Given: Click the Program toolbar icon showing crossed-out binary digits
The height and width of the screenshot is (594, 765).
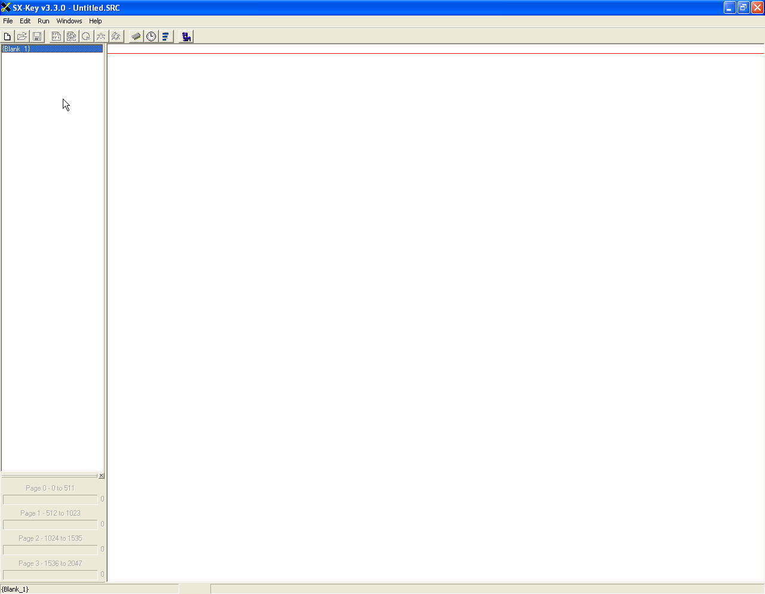Looking at the screenshot, I should [x=71, y=36].
